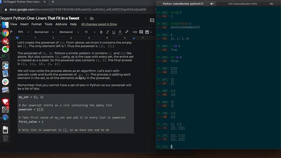Image resolution: width=281 pixels, height=158 pixels.
Task: Open the document stack in the Dock
Action: point(5,130)
